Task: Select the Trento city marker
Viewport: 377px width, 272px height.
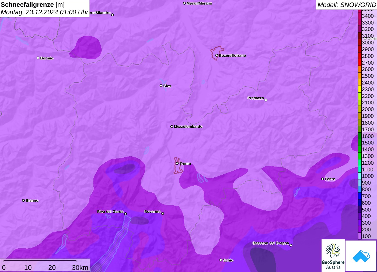Action: pos(177,163)
